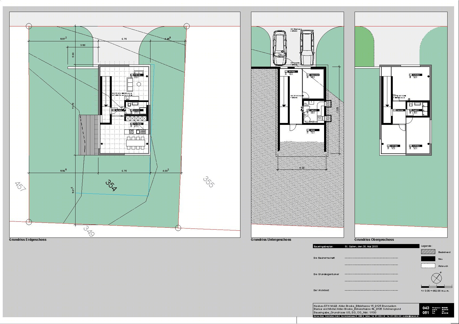The image size is (459, 324).
Task: Click parcel number '354'
Action: click(111, 186)
